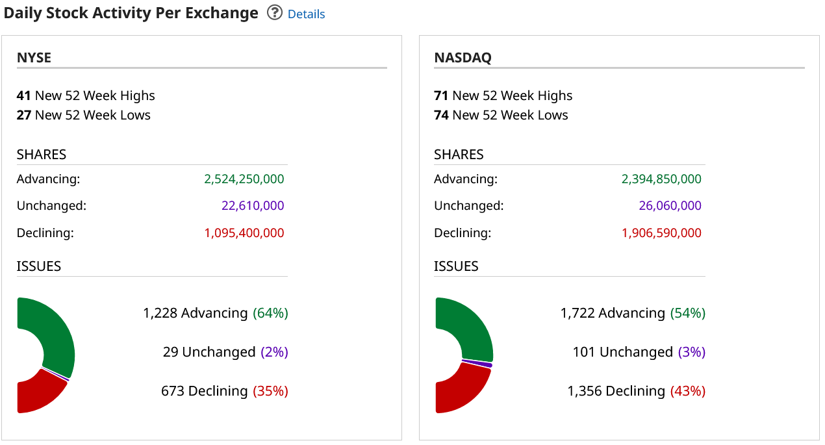Select the NYSE panel heading

(34, 57)
